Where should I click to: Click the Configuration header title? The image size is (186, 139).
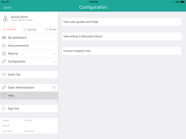coord(93,7)
